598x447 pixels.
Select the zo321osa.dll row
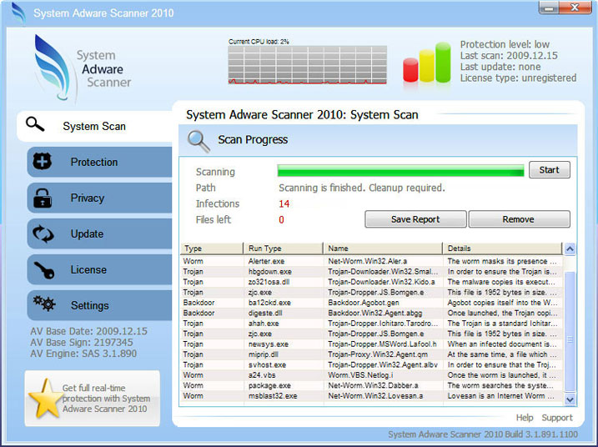pos(372,282)
